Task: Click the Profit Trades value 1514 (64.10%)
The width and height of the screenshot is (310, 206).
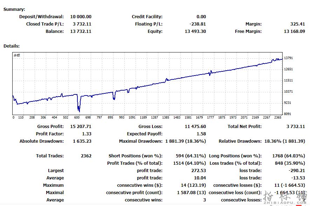Action: pos(190,163)
